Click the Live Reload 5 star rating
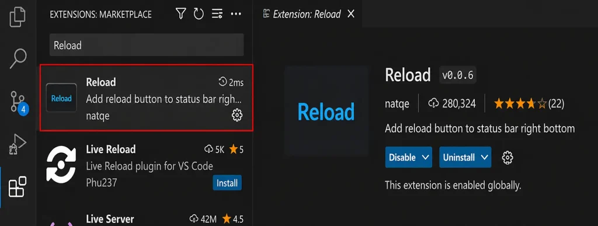 click(236, 149)
